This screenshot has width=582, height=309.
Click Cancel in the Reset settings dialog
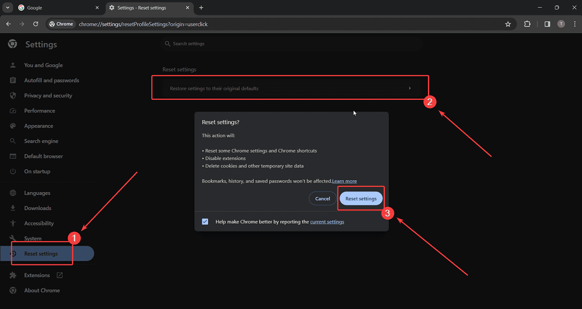(x=322, y=199)
